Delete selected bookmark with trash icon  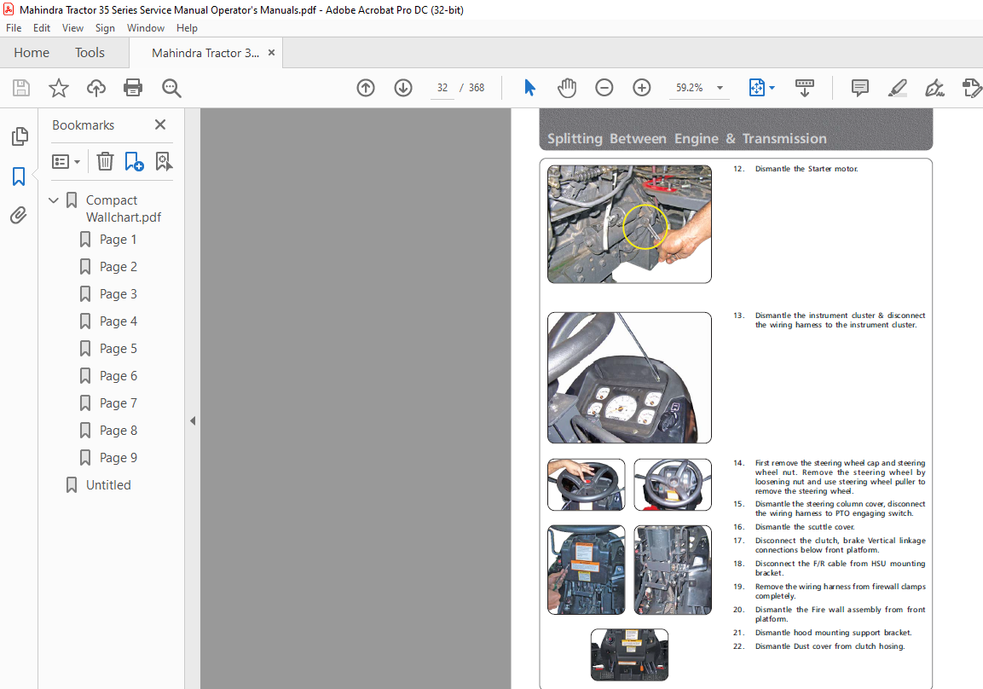[x=105, y=162]
